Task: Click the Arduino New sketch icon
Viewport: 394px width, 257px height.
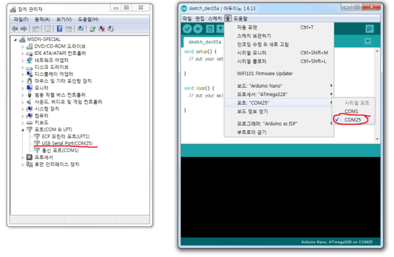Action: [x=210, y=29]
